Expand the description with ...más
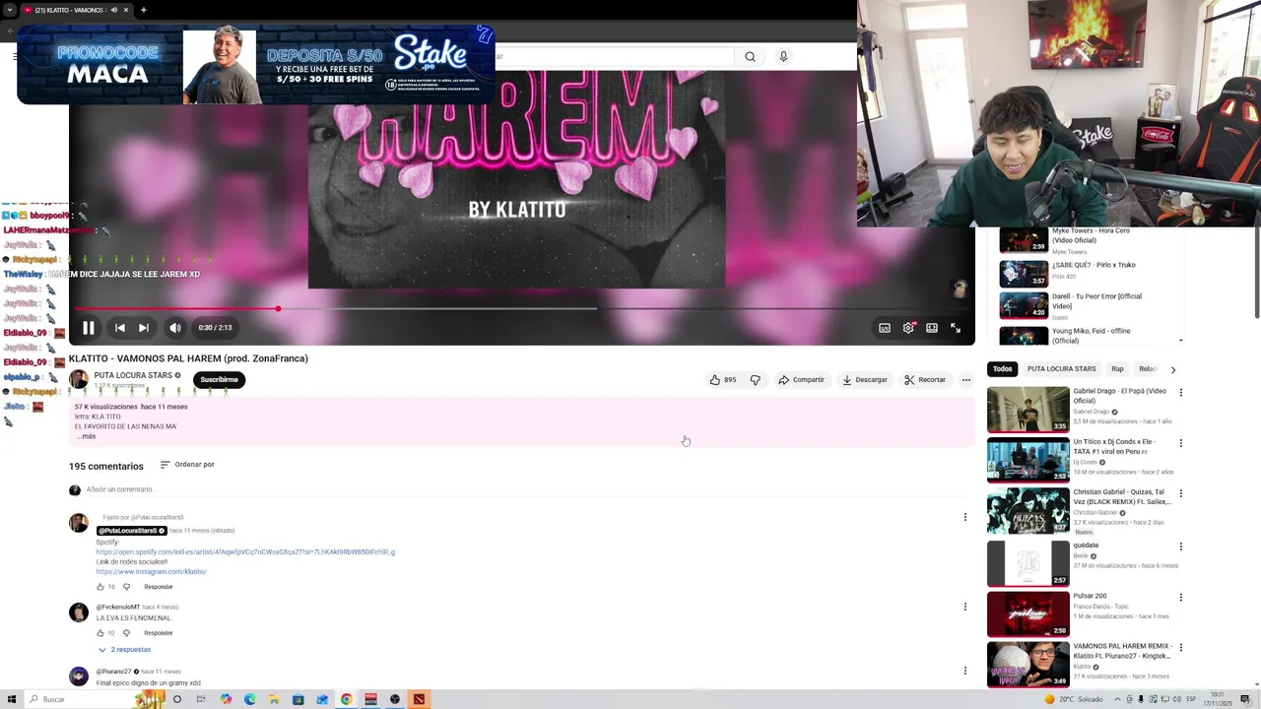Image resolution: width=1261 pixels, height=709 pixels. pyautogui.click(x=87, y=436)
